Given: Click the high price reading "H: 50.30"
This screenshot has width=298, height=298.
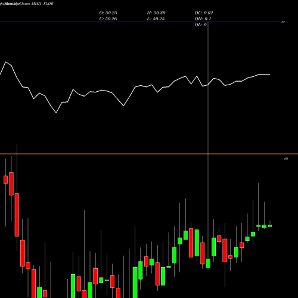Looking at the screenshot, I should (x=156, y=13).
